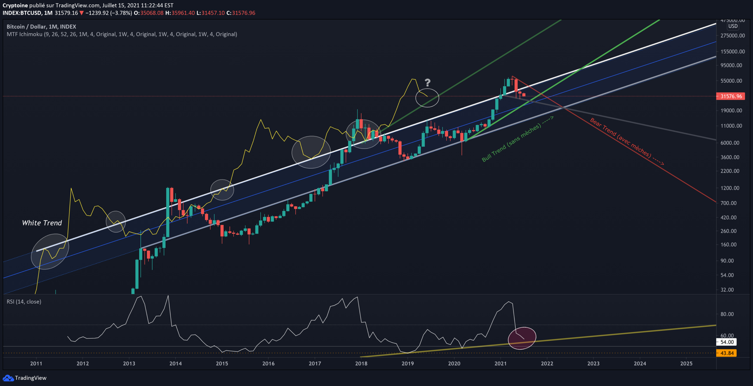Select the ellipse under the question mark
Image resolution: width=753 pixels, height=386 pixels.
pyautogui.click(x=427, y=98)
